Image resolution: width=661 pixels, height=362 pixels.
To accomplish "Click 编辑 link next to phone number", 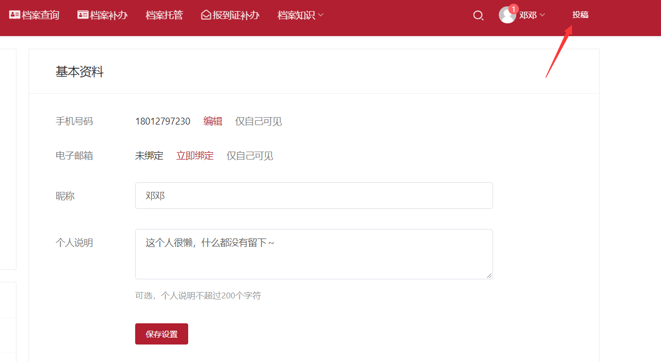I will coord(213,121).
